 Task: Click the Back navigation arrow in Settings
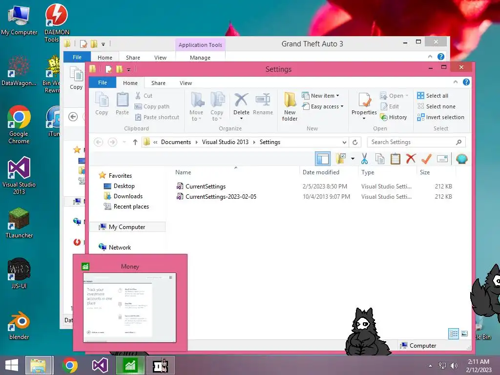[x=99, y=142]
